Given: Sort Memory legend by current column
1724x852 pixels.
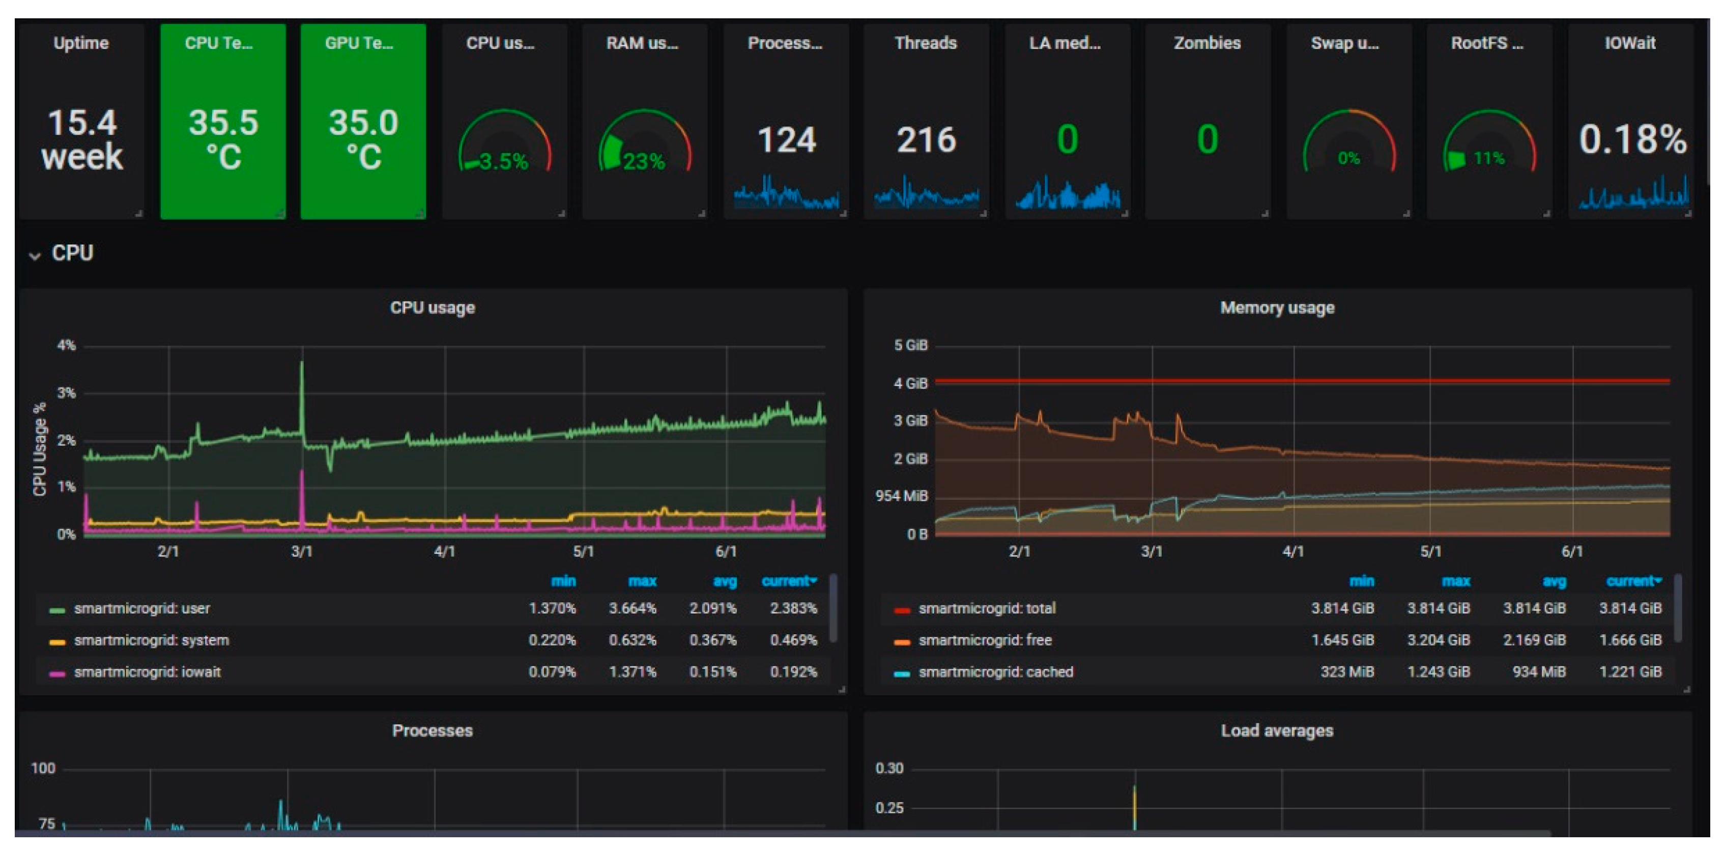Looking at the screenshot, I should pos(1632,581).
